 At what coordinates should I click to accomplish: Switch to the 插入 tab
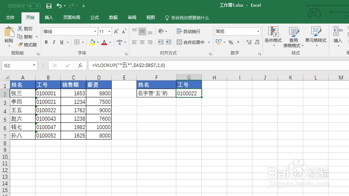(x=49, y=17)
